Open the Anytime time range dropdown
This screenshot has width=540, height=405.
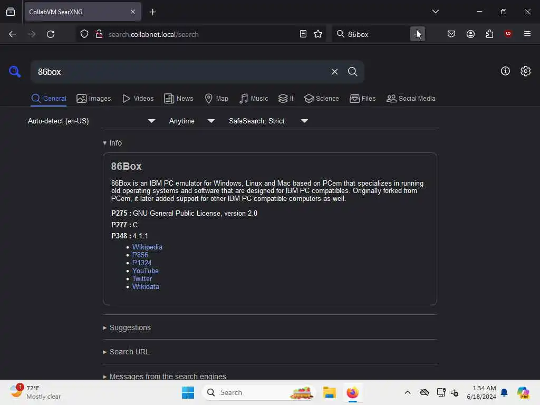(192, 121)
